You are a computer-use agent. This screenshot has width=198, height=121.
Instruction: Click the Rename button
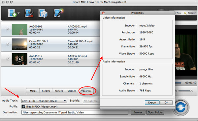[x=46, y=91]
